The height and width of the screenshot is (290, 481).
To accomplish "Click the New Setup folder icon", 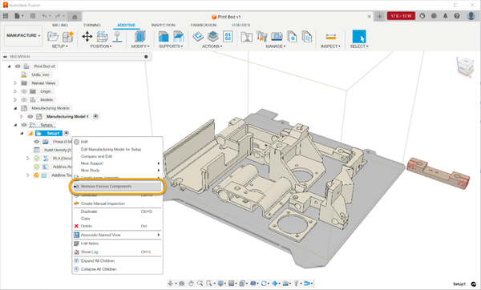I will pos(53,37).
